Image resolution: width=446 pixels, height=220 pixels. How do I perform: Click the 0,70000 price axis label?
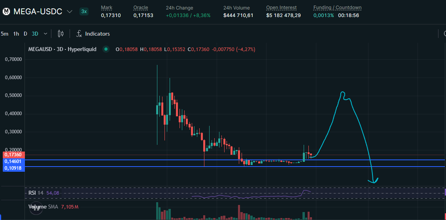(x=13, y=59)
